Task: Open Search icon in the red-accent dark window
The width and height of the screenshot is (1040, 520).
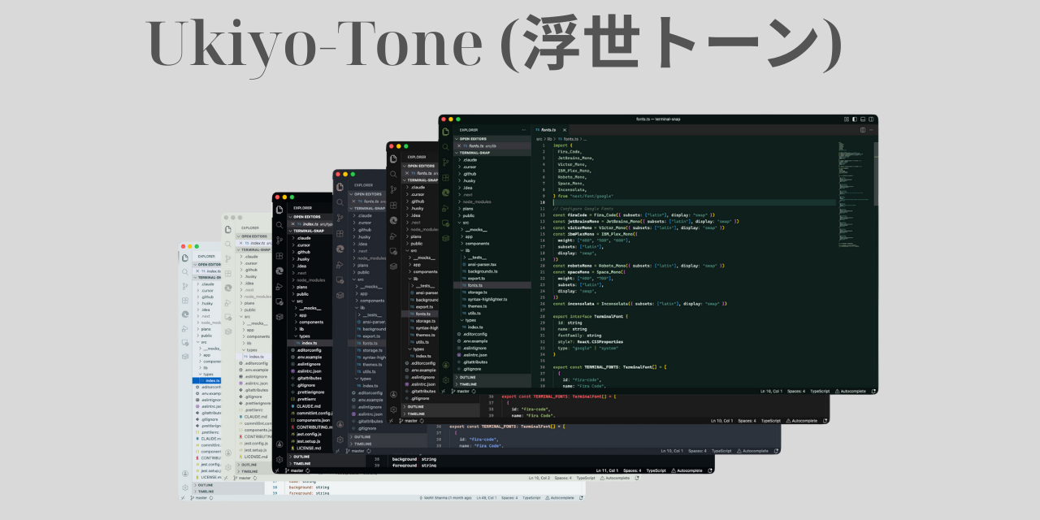Action: (x=393, y=173)
